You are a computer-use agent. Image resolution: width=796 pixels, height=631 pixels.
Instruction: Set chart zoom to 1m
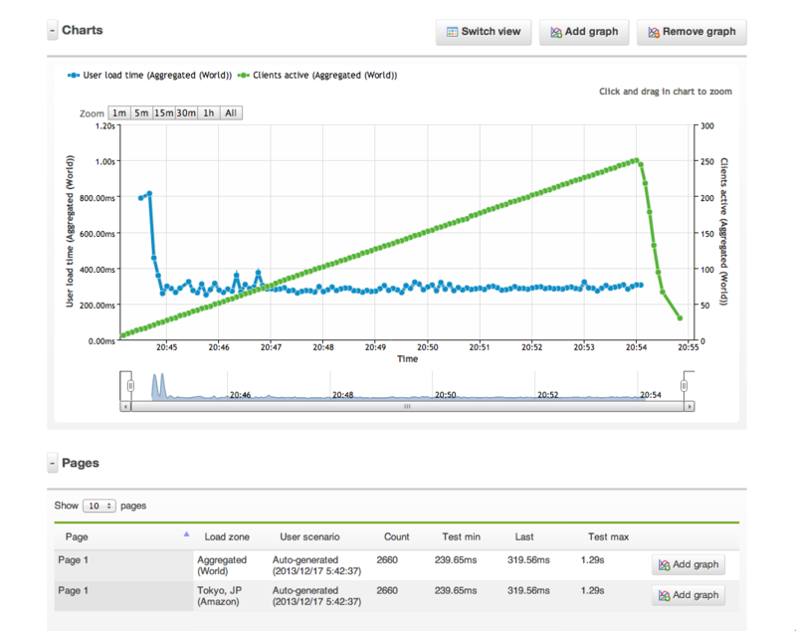tap(119, 112)
